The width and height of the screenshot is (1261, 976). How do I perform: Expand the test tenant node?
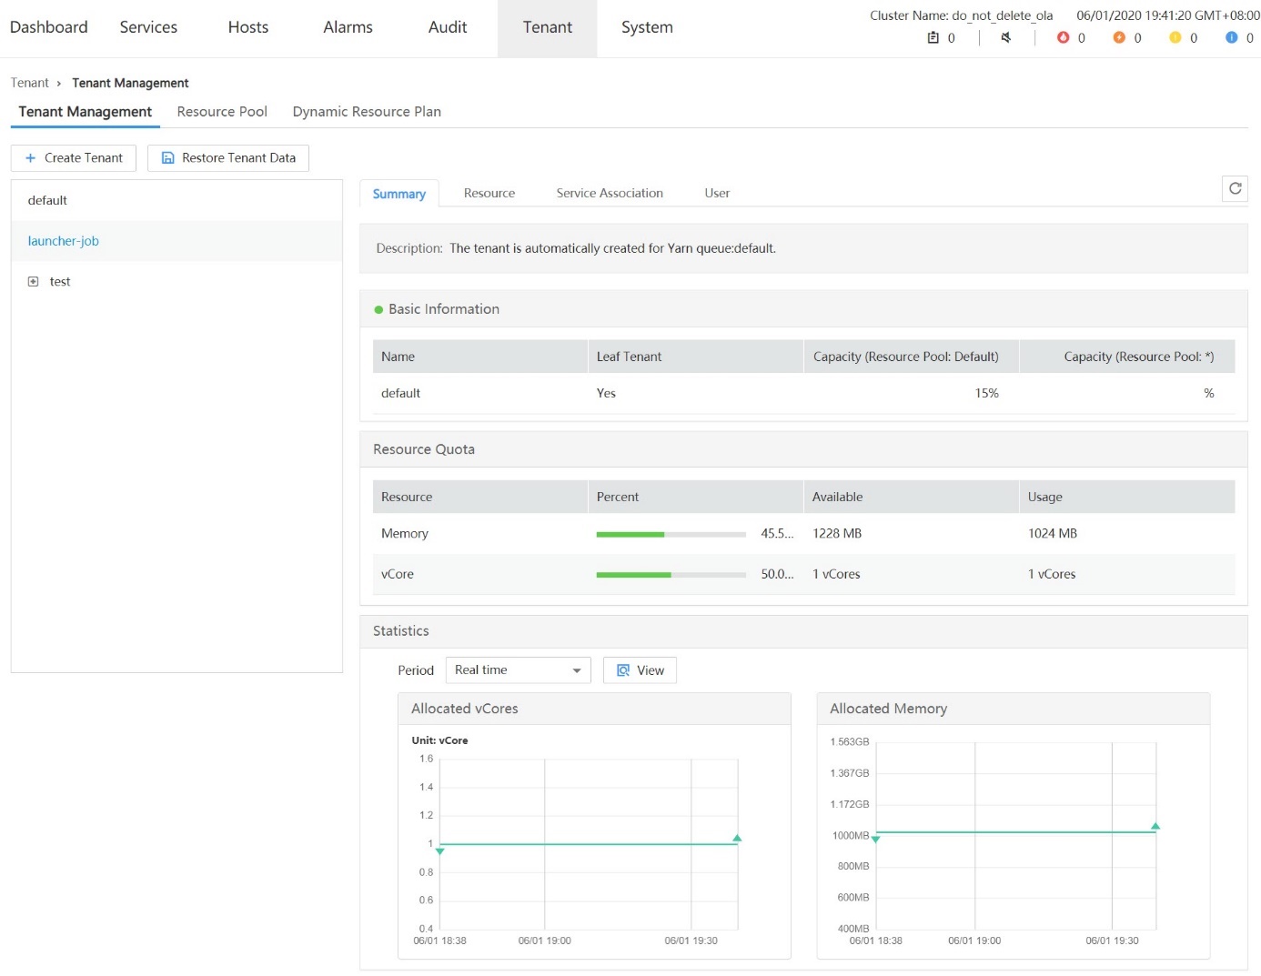tap(33, 281)
